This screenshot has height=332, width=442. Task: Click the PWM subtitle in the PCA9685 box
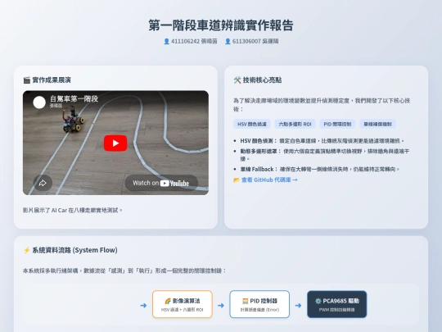tap(337, 310)
